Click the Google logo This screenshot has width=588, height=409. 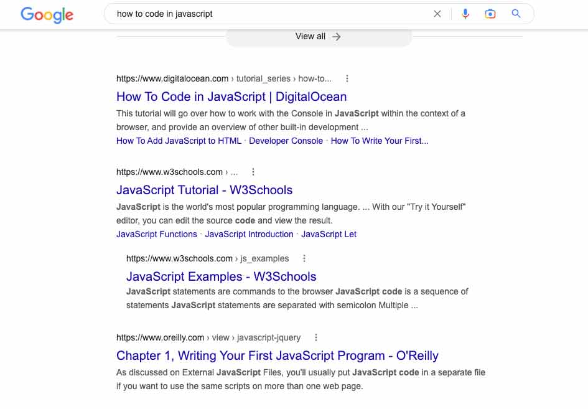[x=47, y=15]
